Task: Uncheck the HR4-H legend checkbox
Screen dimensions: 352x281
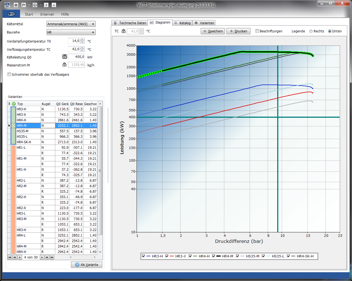Action: coord(190,256)
